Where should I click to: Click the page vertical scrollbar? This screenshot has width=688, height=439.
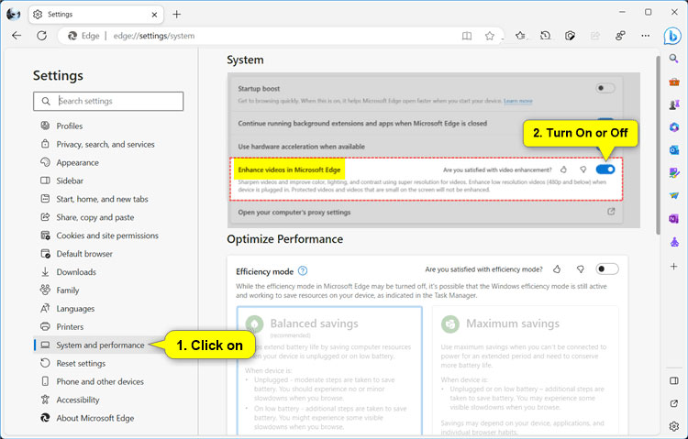coord(658,145)
